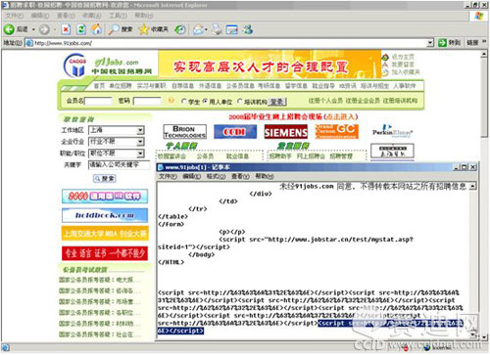
Task: Click the Print icon in the toolbar
Action: pos(217,29)
